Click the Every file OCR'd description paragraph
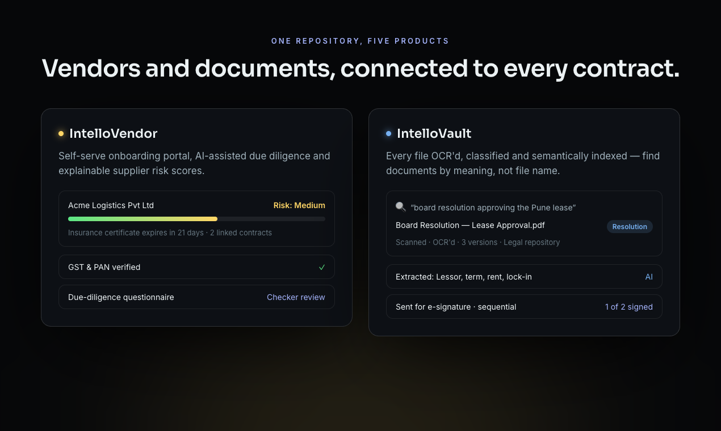Image resolution: width=721 pixels, height=431 pixels. 523,163
